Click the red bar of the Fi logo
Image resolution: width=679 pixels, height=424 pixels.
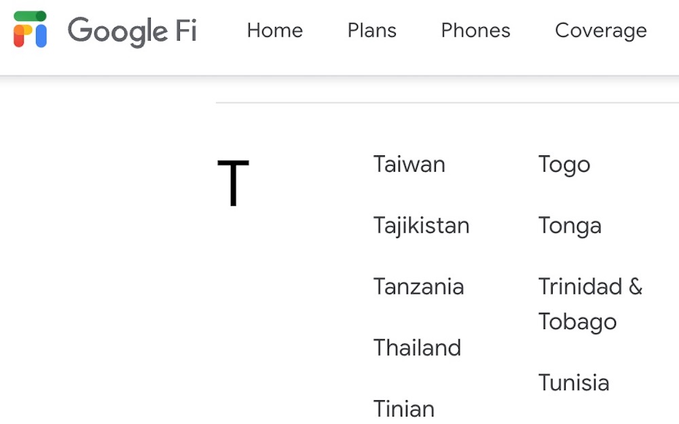(20, 37)
